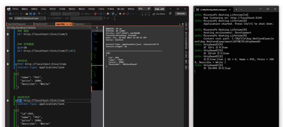The image size is (283, 127).
Task: Open the Any CPU platform dropdown
Action: point(71,14)
